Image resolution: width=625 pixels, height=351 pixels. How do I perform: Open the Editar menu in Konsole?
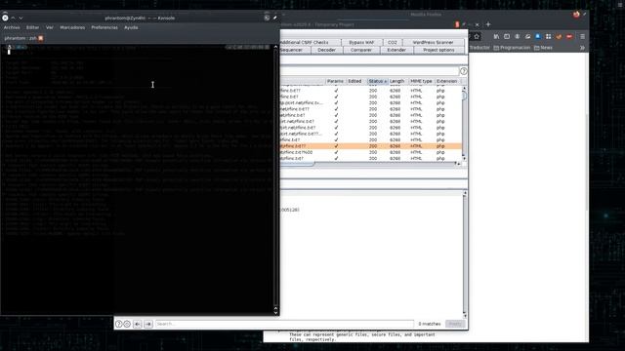pyautogui.click(x=32, y=27)
